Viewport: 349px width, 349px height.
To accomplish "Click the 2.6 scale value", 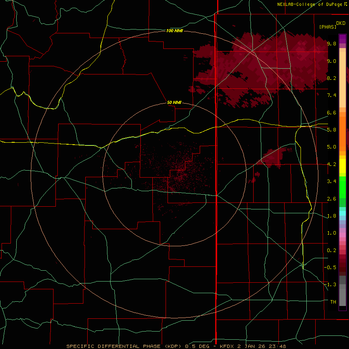I will click(x=332, y=199).
